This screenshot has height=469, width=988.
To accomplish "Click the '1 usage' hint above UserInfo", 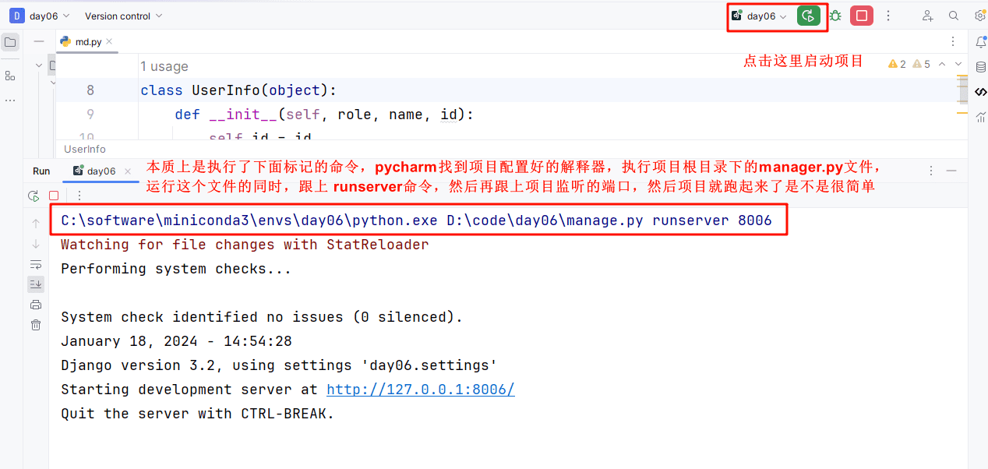I will point(164,67).
